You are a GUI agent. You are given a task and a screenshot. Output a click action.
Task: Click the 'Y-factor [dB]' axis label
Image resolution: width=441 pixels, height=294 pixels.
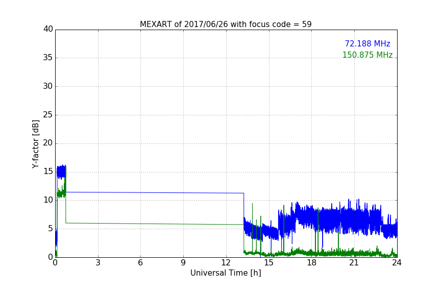(35, 144)
